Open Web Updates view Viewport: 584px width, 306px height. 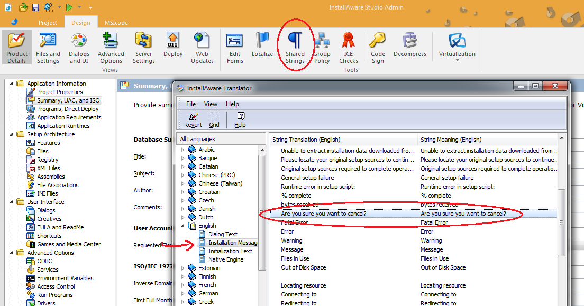pos(202,49)
